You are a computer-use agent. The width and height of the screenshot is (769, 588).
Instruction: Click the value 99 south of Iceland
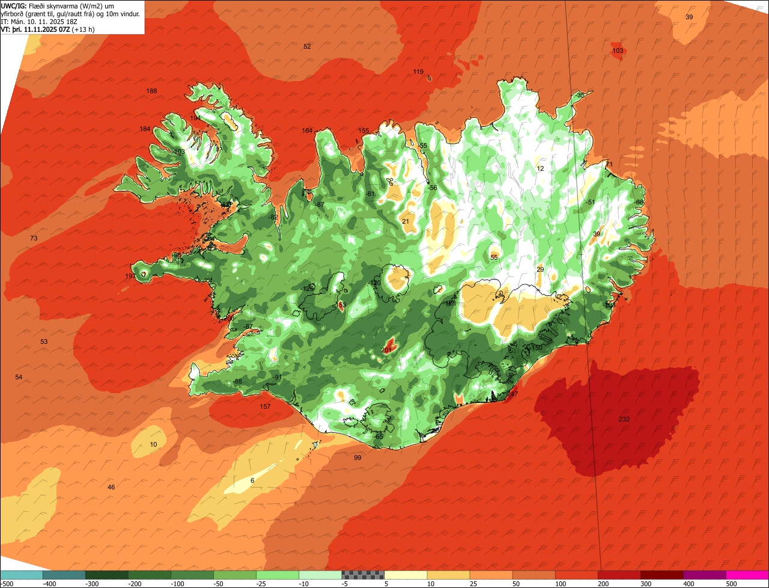click(x=357, y=458)
